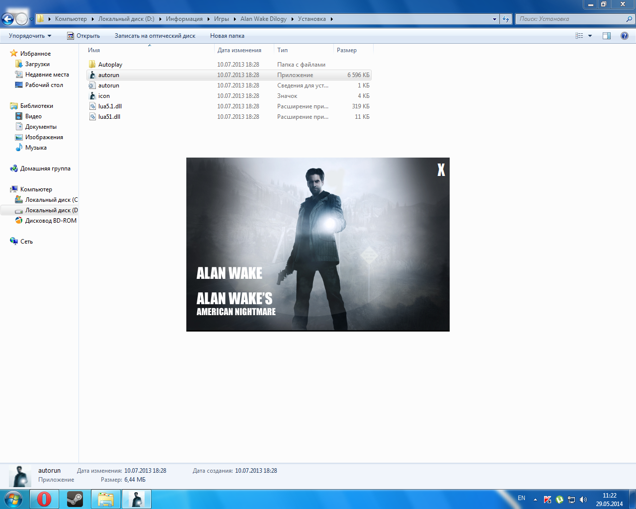Expand the address bar history dropdown
This screenshot has width=636, height=509.
tap(494, 19)
